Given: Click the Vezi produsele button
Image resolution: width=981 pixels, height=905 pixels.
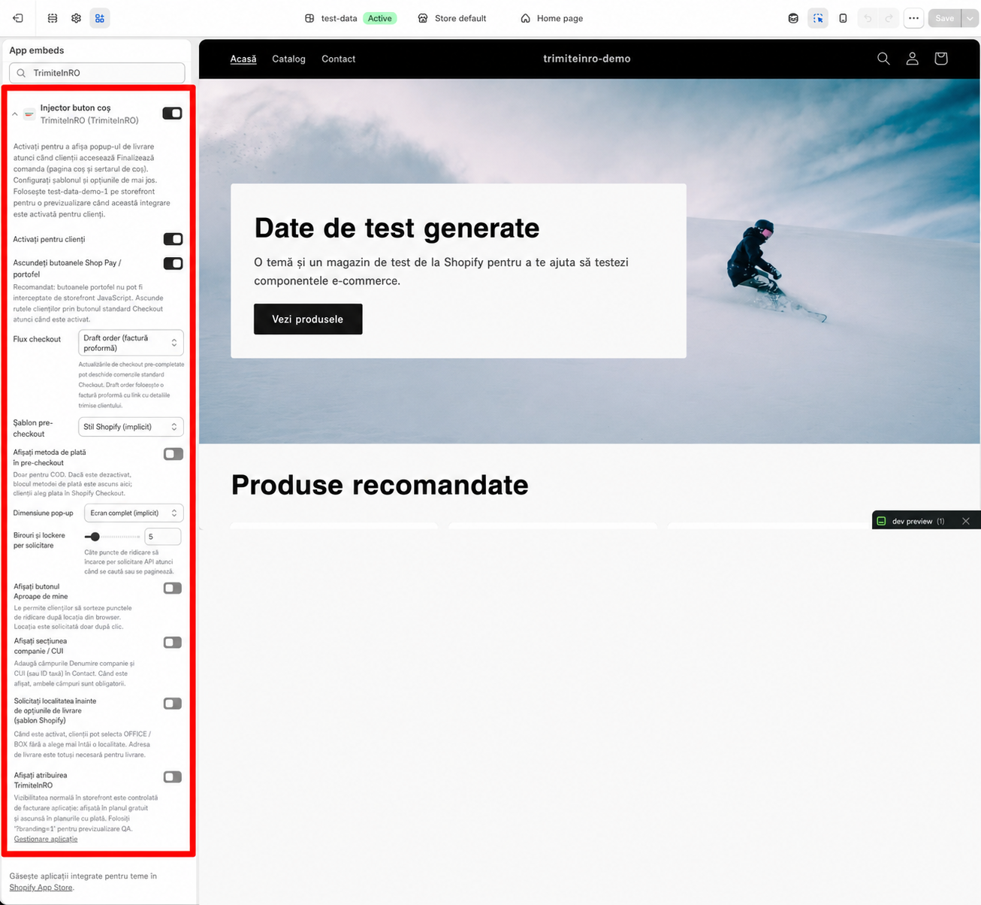Looking at the screenshot, I should [308, 319].
